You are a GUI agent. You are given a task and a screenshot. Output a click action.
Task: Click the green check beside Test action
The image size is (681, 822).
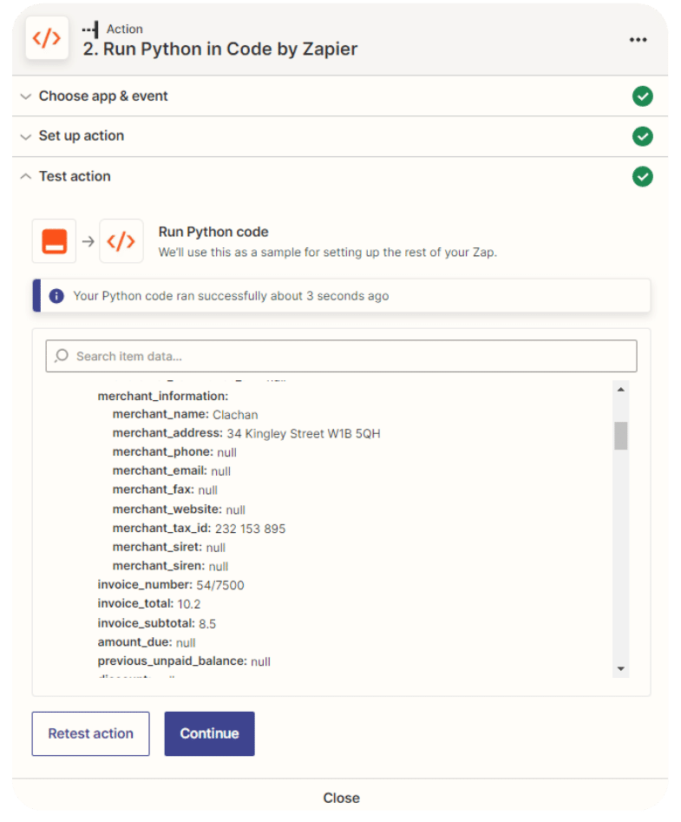642,177
